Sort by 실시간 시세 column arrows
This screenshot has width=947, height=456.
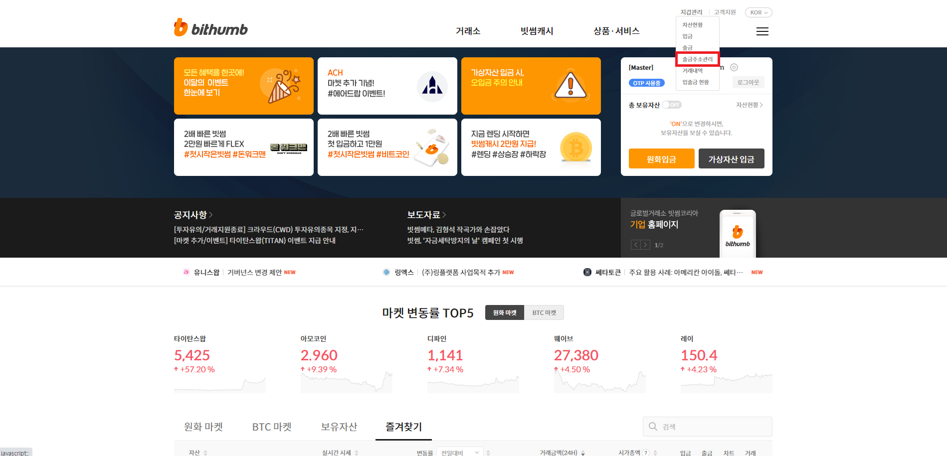[357, 453]
